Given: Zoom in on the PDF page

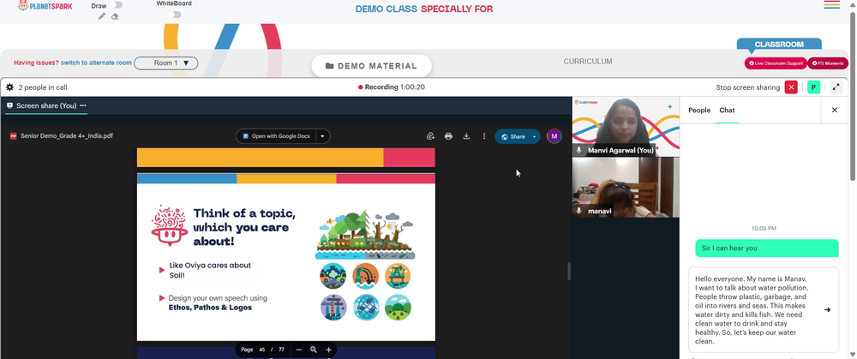Looking at the screenshot, I should [x=328, y=350].
